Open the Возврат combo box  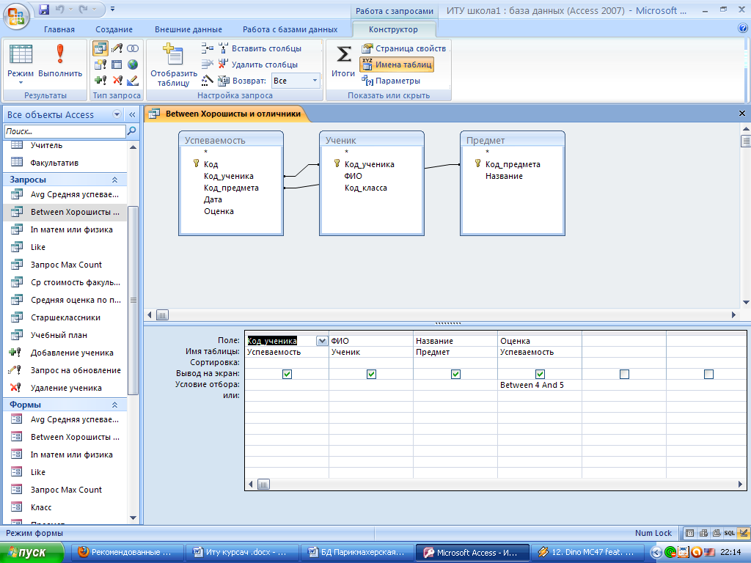click(x=295, y=81)
